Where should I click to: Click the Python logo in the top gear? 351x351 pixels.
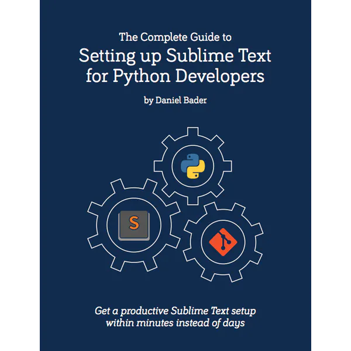(x=192, y=166)
